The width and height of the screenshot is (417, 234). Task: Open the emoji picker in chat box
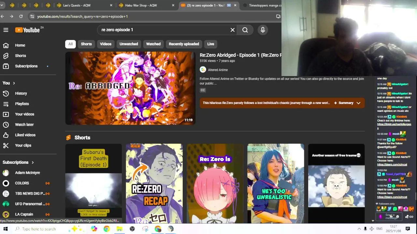tap(397, 217)
